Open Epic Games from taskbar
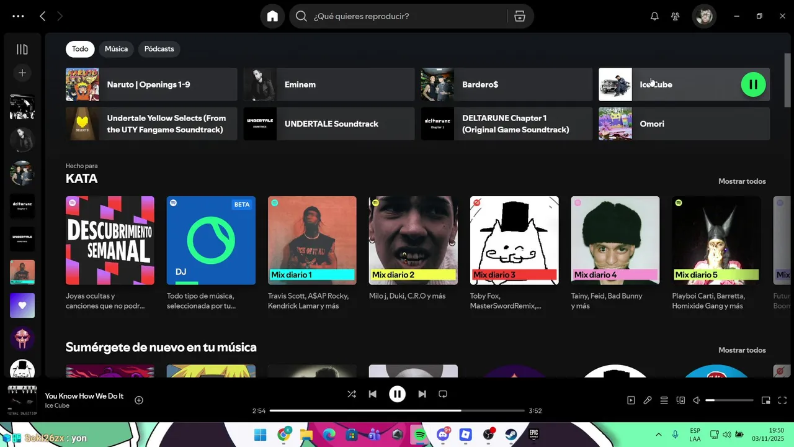794x447 pixels. coord(533,435)
